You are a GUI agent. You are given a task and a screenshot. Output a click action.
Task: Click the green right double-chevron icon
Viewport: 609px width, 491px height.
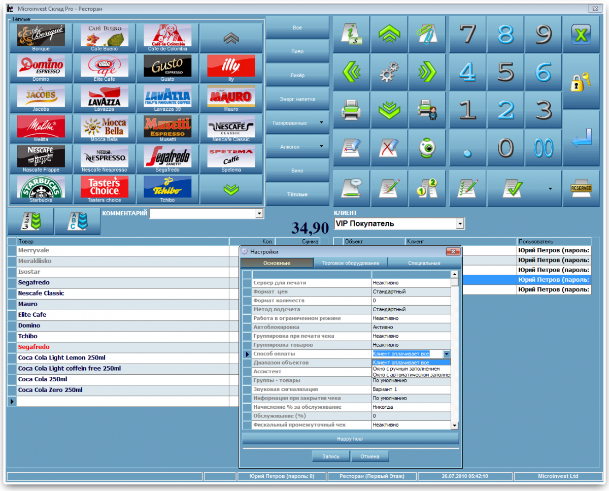tap(427, 72)
